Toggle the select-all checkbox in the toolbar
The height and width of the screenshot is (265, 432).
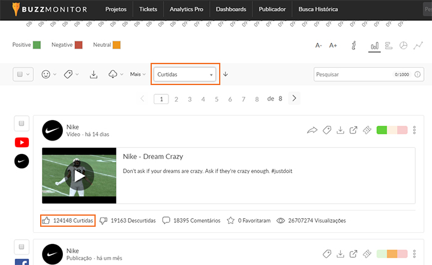pos(20,74)
